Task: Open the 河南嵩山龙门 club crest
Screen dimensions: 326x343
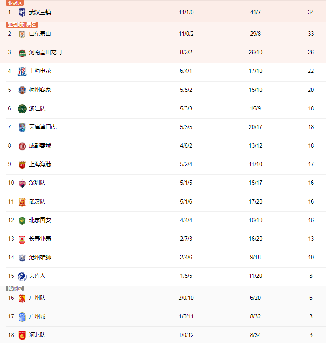Action: 22,53
